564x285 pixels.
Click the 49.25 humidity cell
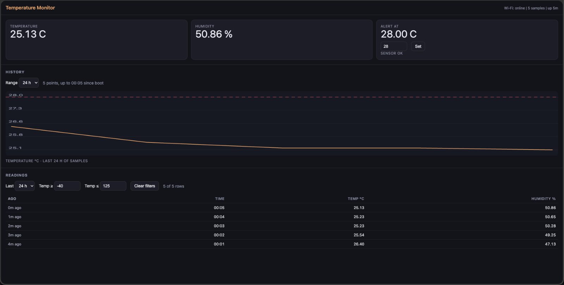coord(550,235)
